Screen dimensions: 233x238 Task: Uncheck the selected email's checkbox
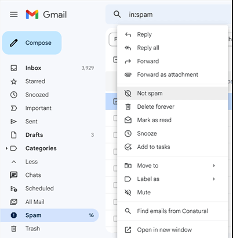point(115,101)
